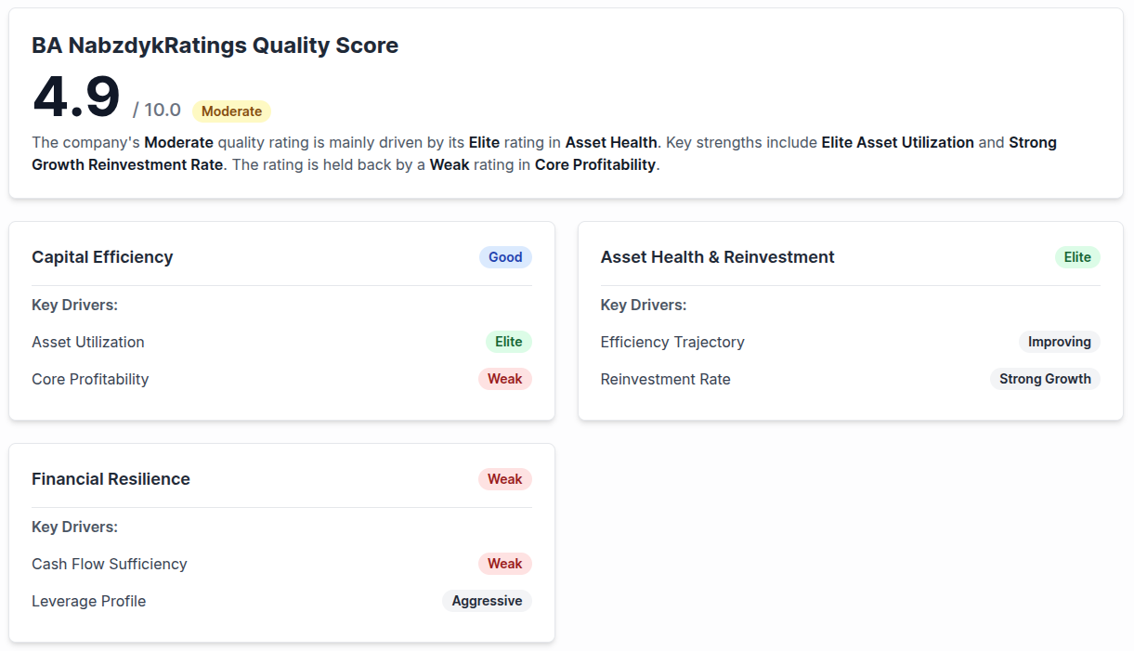Click the Reinvestment Rate driver link
Screen dimensions: 1134x651
pyautogui.click(x=665, y=379)
